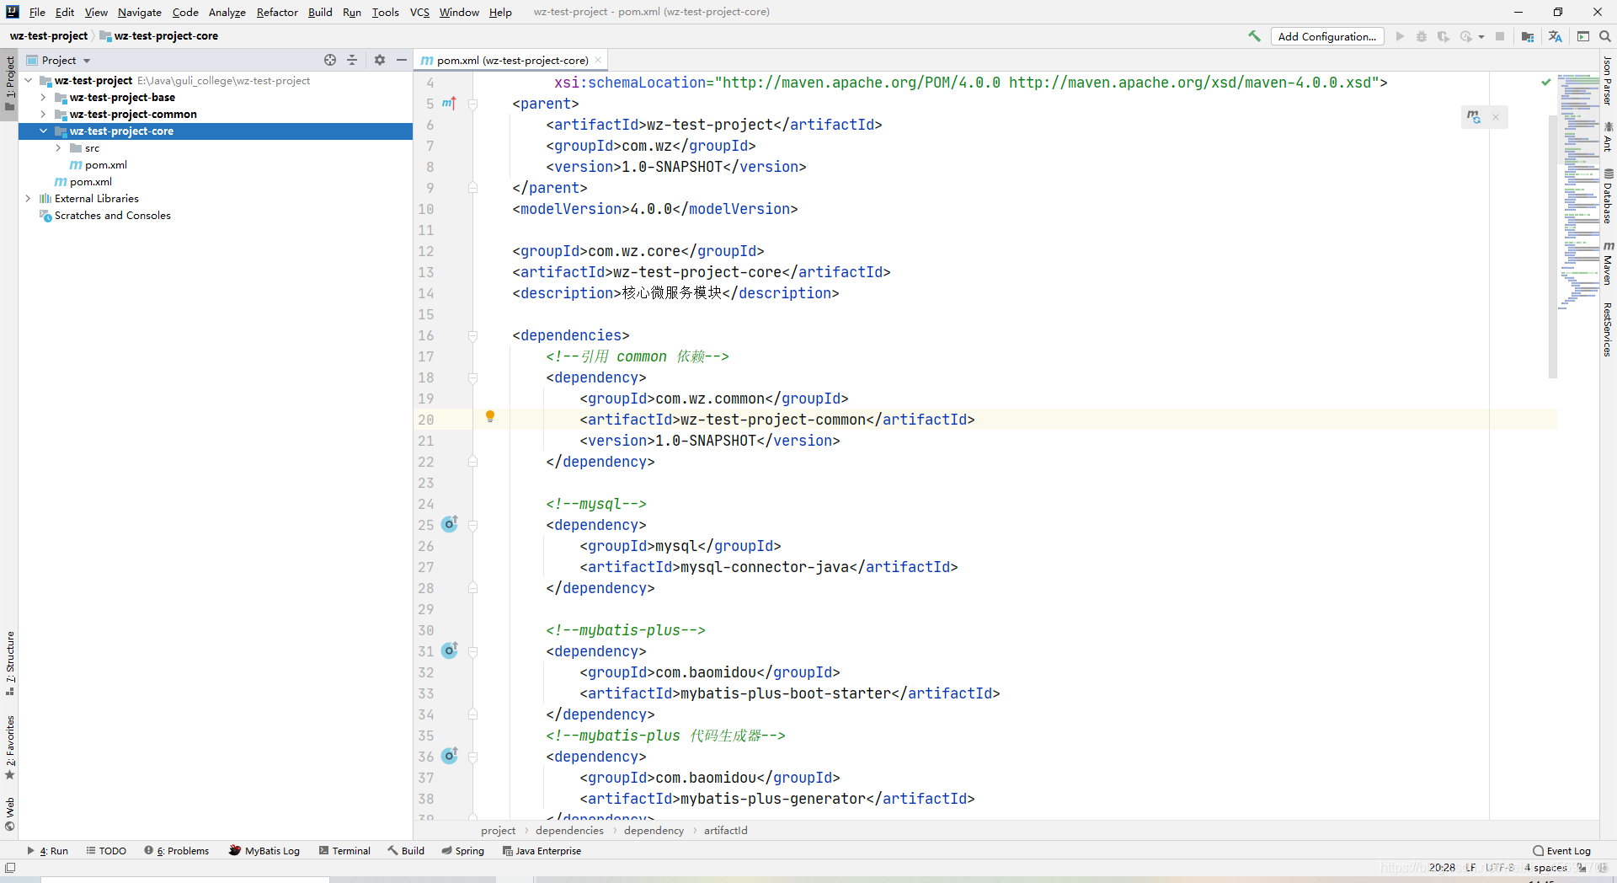Open the Database side panel
Image resolution: width=1617 pixels, height=883 pixels.
[1608, 195]
